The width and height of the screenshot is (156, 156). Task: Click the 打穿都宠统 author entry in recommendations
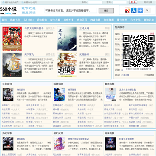[149, 75]
